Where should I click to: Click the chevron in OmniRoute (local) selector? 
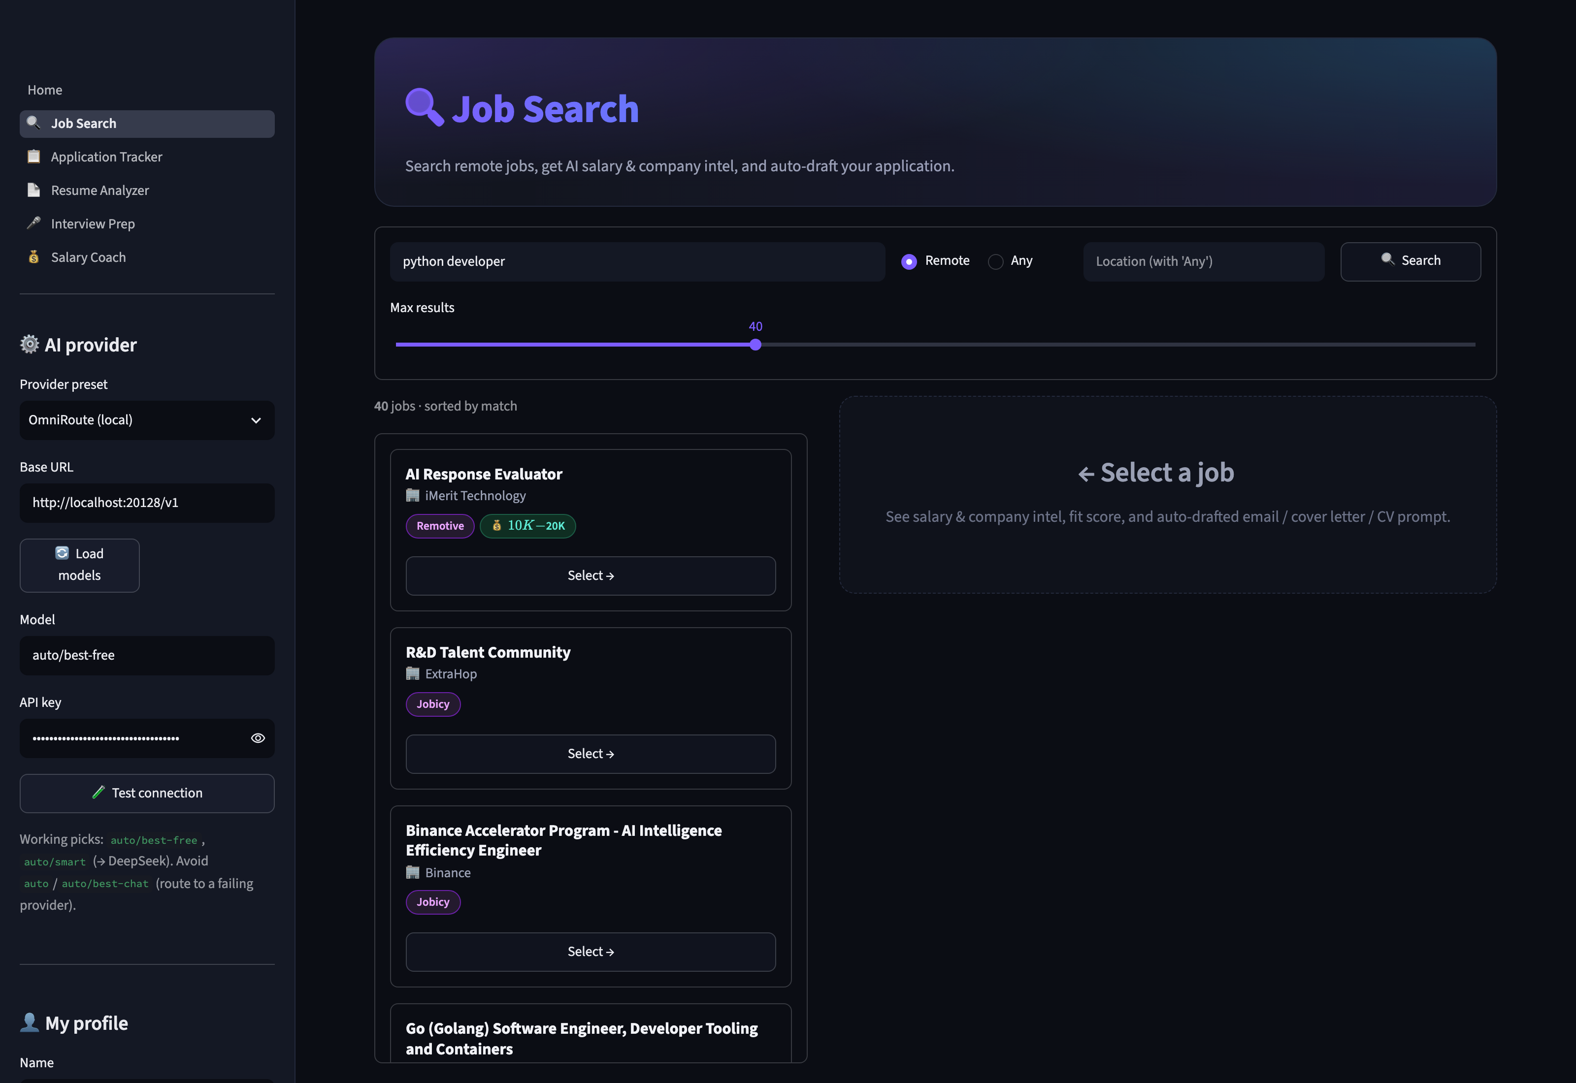click(256, 421)
